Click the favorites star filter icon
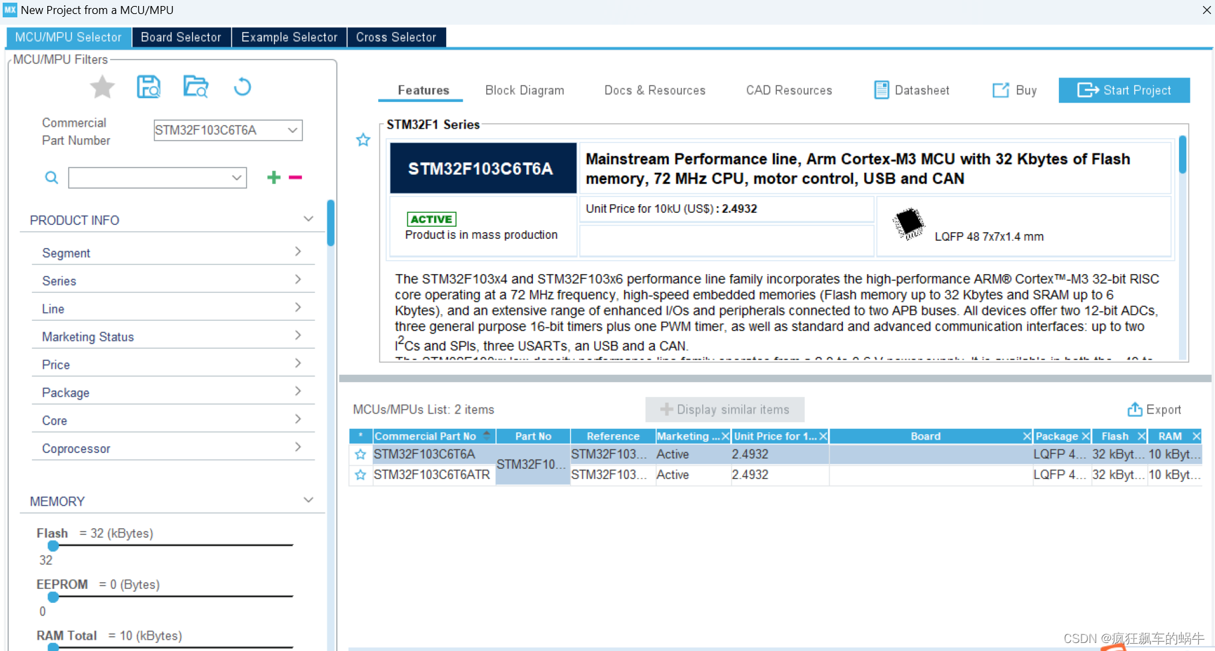1215x651 pixels. (102, 87)
